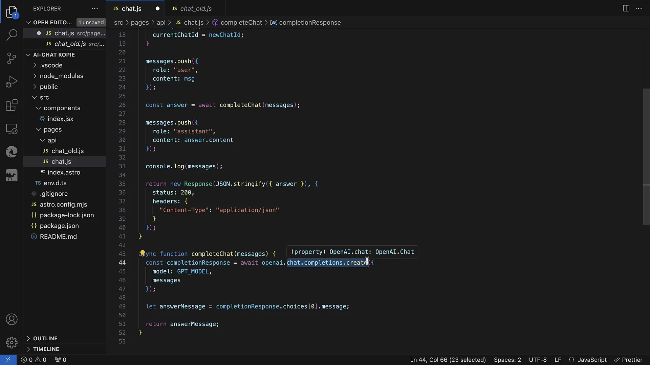The image size is (650, 365).
Task: Click the src breadcrumb segment
Action: pyautogui.click(x=118, y=23)
